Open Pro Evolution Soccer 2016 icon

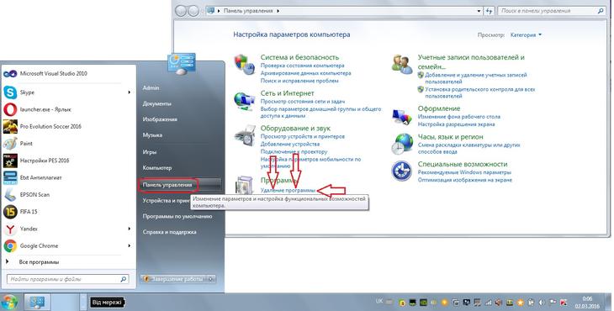coord(10,126)
